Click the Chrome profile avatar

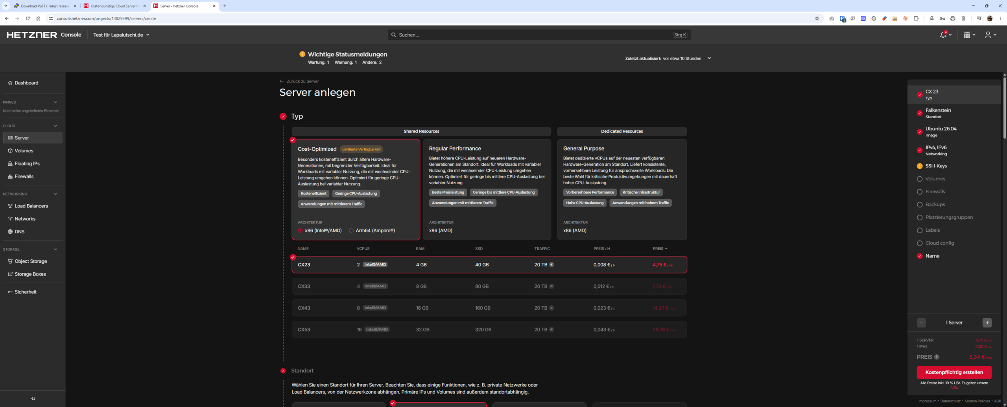[x=990, y=18]
